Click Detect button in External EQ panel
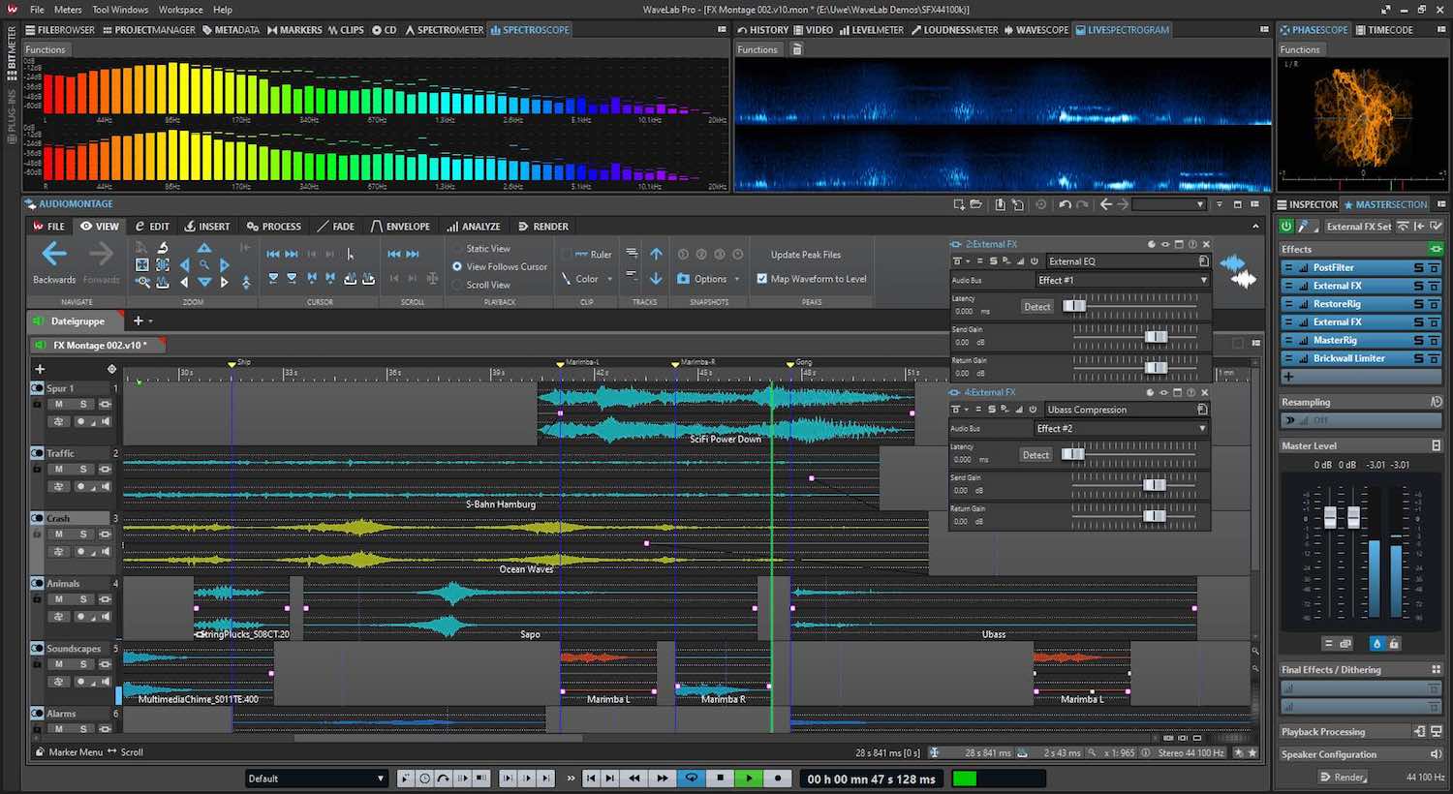The width and height of the screenshot is (1453, 794). click(1036, 306)
